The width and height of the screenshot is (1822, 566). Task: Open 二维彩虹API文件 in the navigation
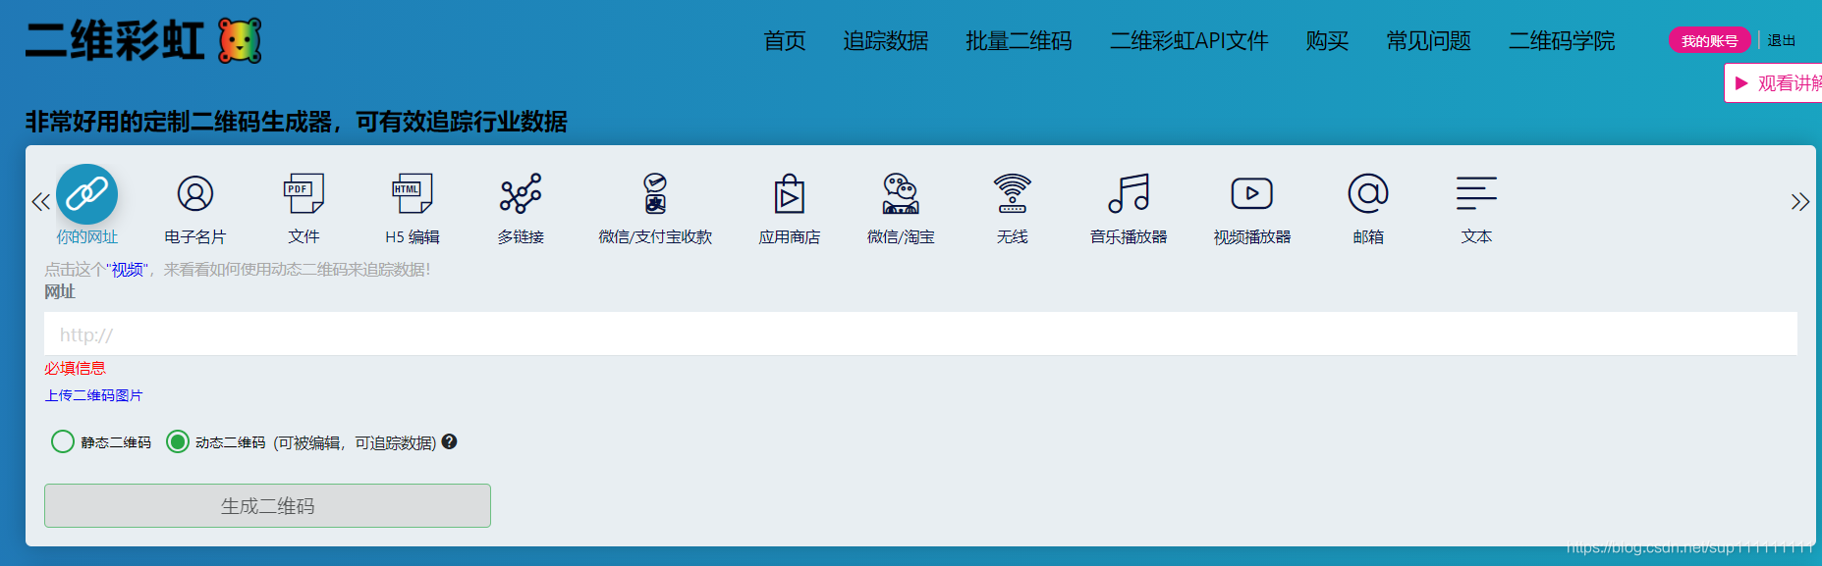[x=1189, y=41]
